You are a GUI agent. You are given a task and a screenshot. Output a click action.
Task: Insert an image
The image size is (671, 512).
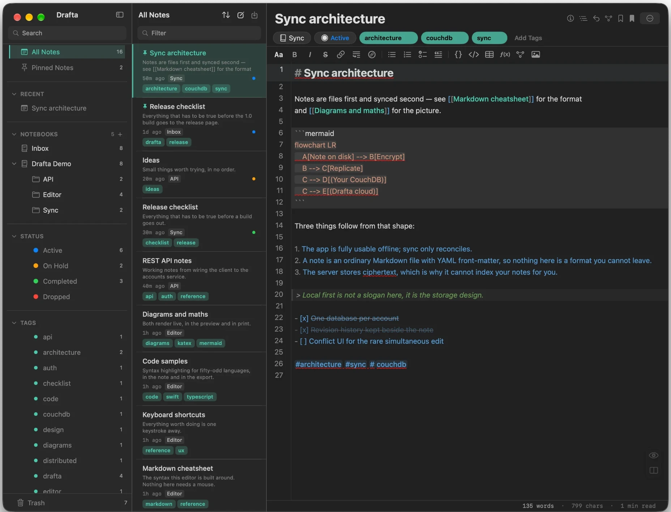[x=536, y=55]
